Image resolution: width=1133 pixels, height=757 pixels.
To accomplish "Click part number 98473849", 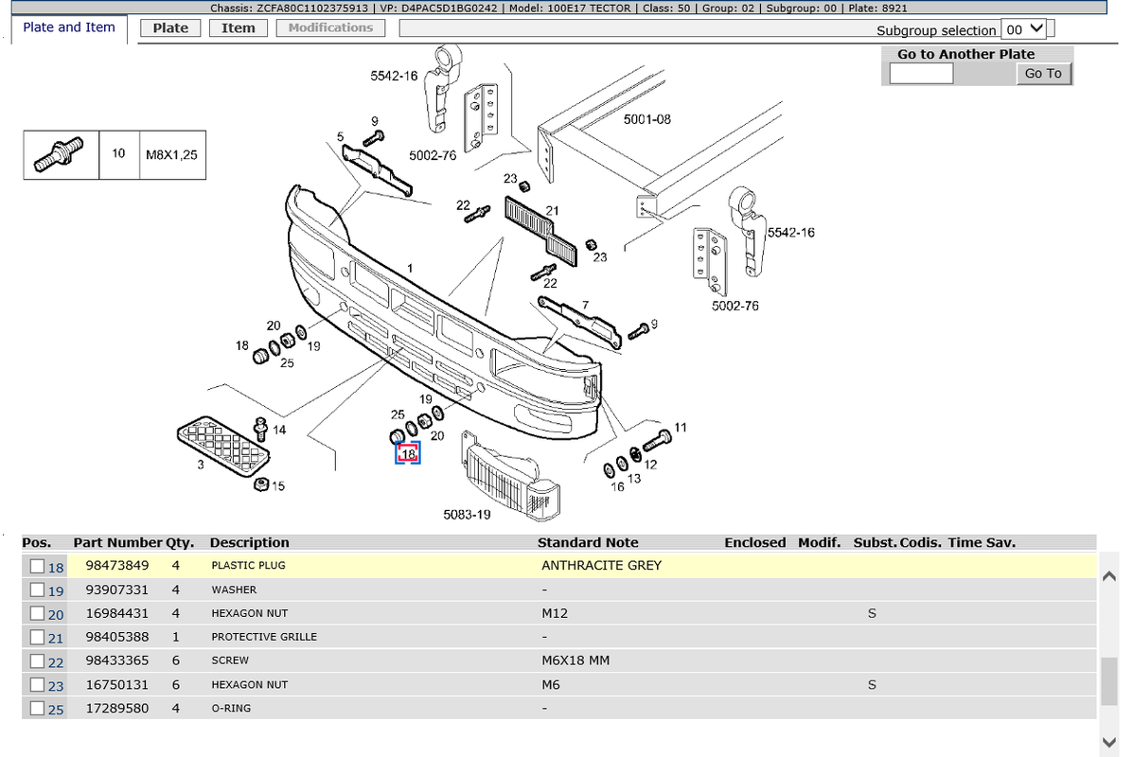I will pyautogui.click(x=117, y=566).
